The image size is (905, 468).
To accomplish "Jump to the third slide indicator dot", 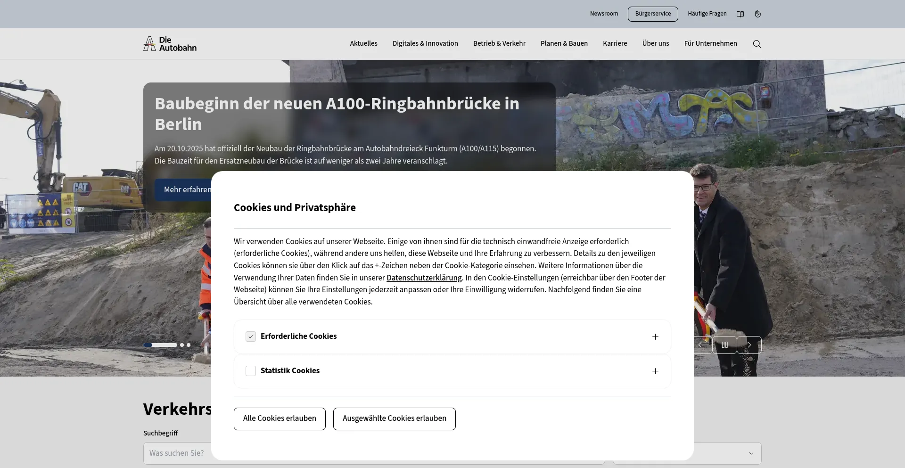I will [x=189, y=345].
